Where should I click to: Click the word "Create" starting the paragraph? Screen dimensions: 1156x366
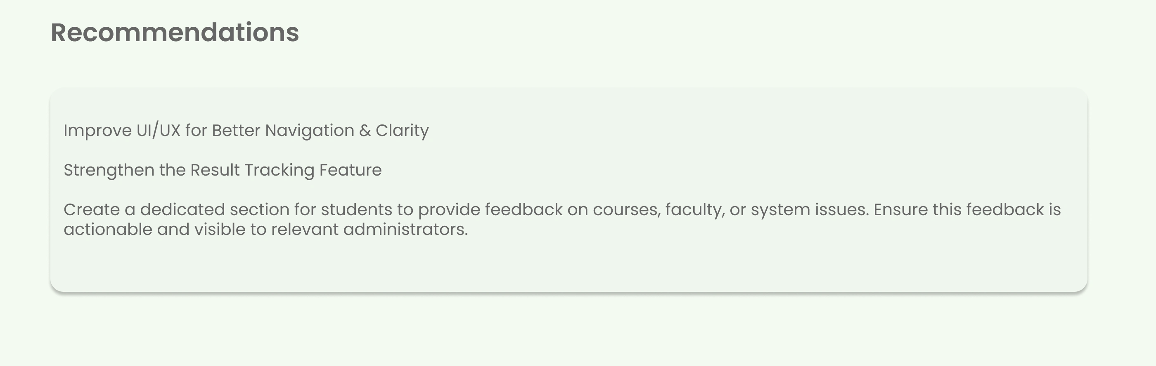coord(91,210)
